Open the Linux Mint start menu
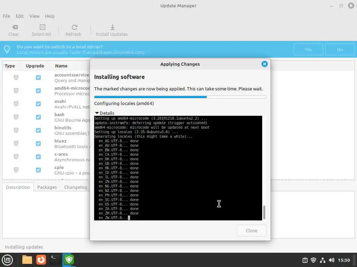 (7, 260)
